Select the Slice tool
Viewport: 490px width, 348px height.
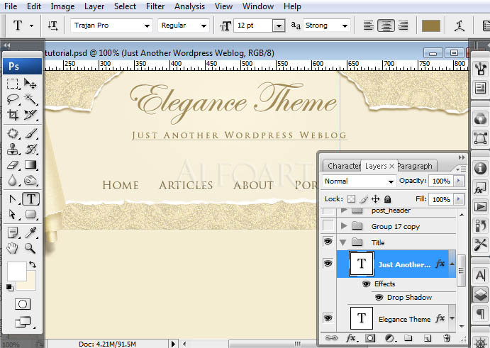tap(30, 115)
